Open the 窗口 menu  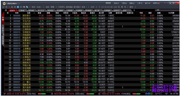click(x=148, y=3)
